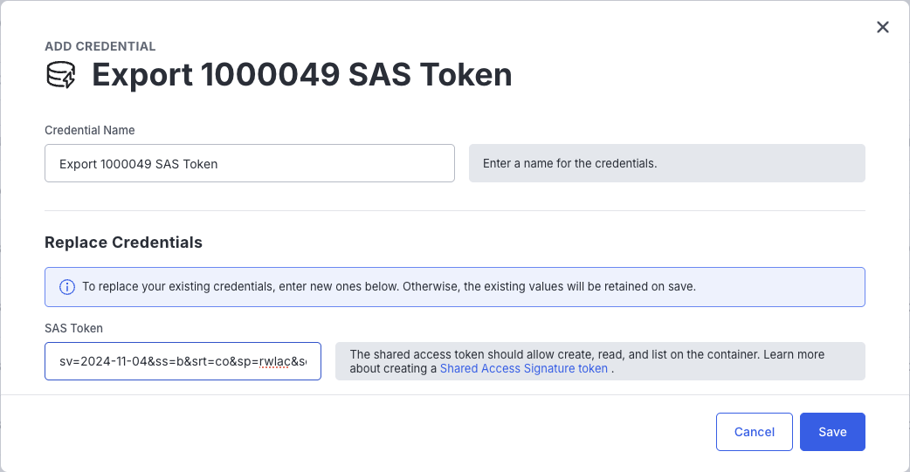Click the divider line above Replace Credentials
Image resolution: width=910 pixels, height=472 pixels.
point(454,210)
